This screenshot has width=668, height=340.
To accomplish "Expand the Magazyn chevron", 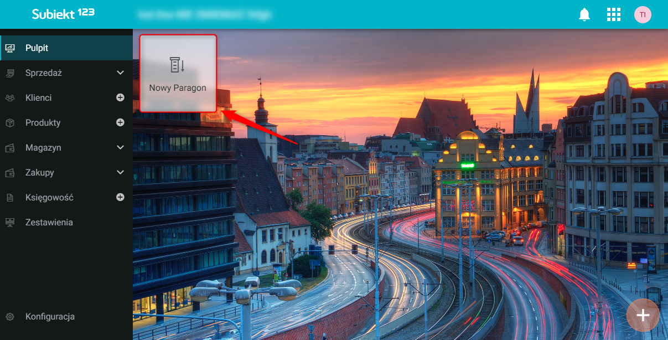I will [x=121, y=148].
